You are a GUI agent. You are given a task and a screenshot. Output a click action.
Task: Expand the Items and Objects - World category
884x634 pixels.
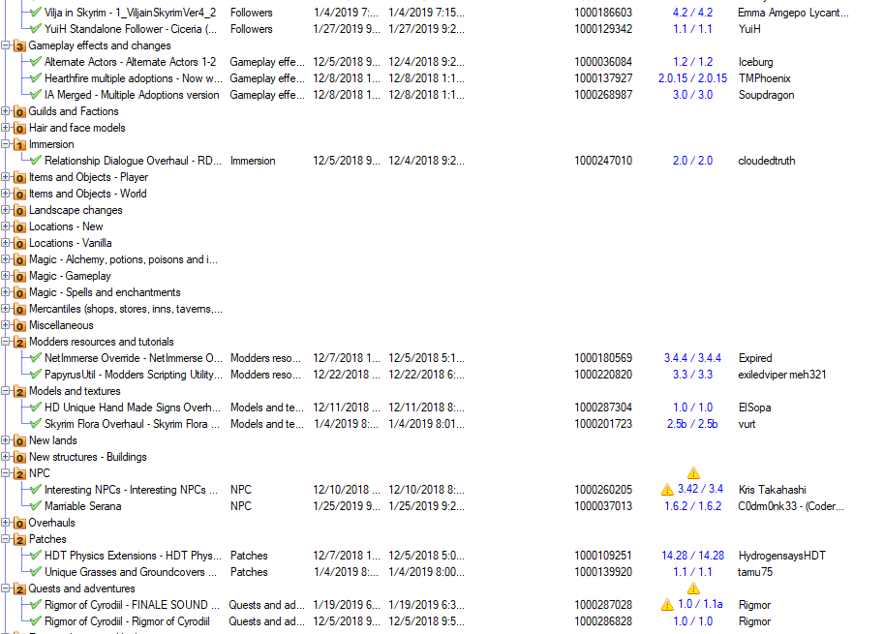(x=5, y=194)
